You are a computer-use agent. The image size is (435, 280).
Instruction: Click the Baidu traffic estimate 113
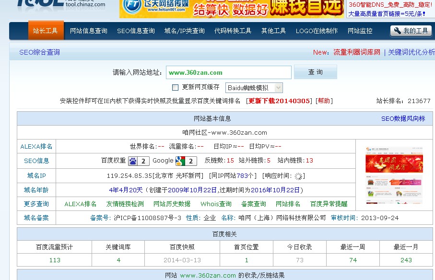click(55, 260)
